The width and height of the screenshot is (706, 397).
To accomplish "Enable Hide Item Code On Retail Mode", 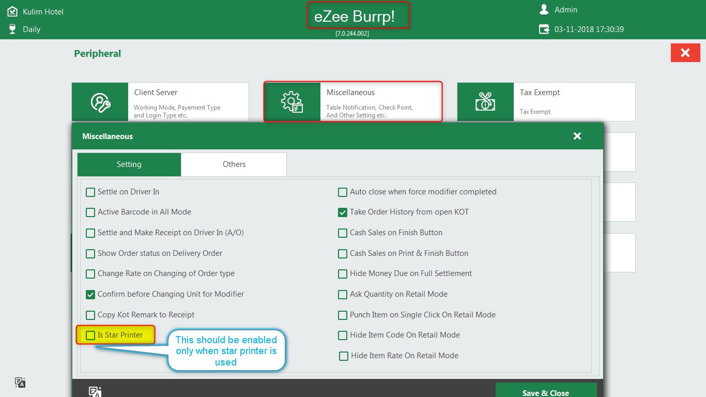I will coord(343,335).
